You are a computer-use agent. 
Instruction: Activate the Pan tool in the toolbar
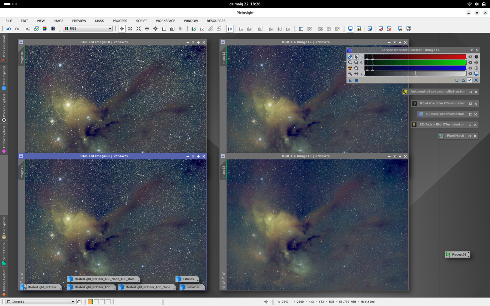[155, 29]
